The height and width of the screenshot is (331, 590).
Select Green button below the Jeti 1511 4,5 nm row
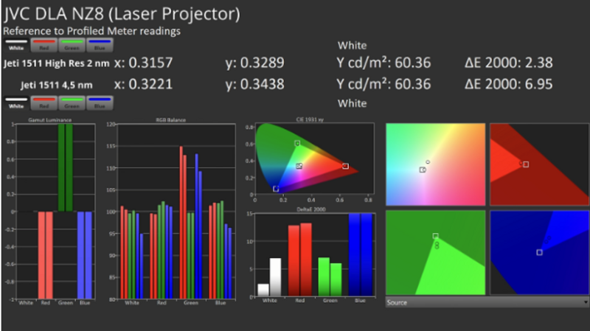[72, 103]
